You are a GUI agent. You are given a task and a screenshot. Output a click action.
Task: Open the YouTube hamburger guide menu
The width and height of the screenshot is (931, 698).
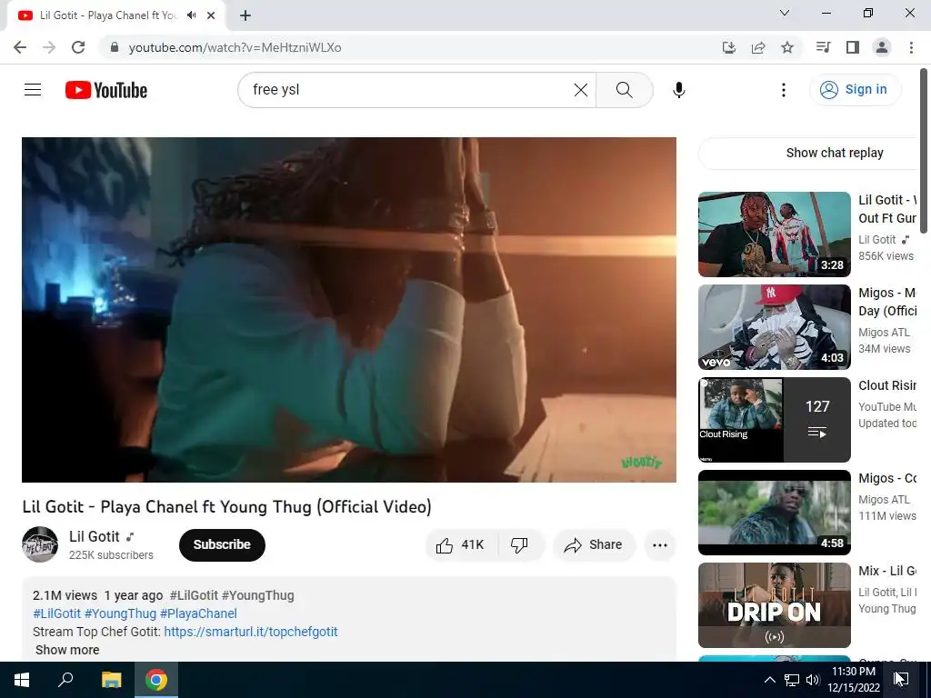coord(33,90)
